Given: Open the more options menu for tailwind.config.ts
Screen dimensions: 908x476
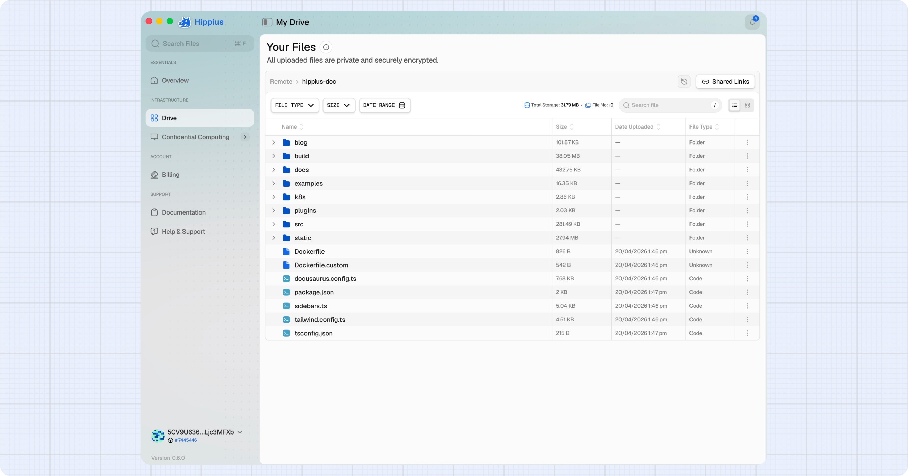Looking at the screenshot, I should click(747, 320).
